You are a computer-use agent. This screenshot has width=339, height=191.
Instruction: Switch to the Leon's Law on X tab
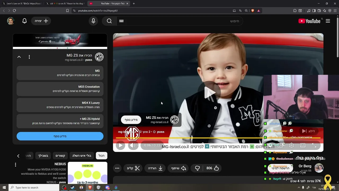click(x=22, y=3)
